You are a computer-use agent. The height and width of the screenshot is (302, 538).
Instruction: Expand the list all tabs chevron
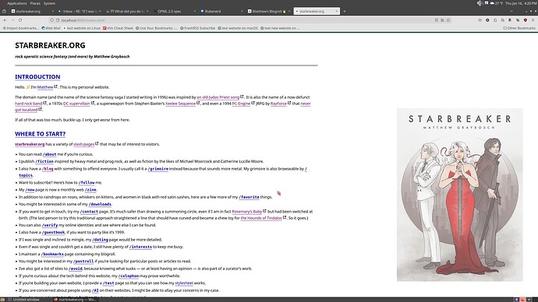point(511,12)
